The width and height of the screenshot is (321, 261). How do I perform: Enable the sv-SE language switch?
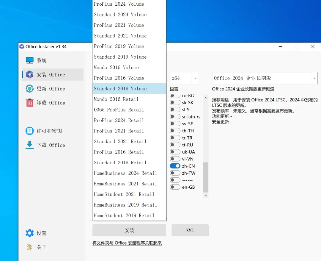[x=175, y=124]
